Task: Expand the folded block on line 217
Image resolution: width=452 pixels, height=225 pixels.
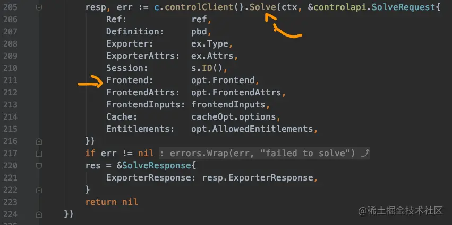Action: (x=39, y=154)
